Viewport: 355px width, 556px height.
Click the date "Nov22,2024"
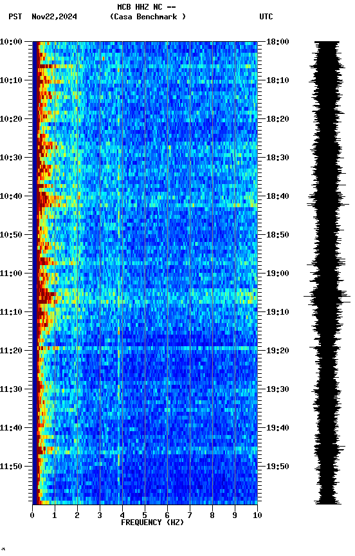(x=54, y=17)
